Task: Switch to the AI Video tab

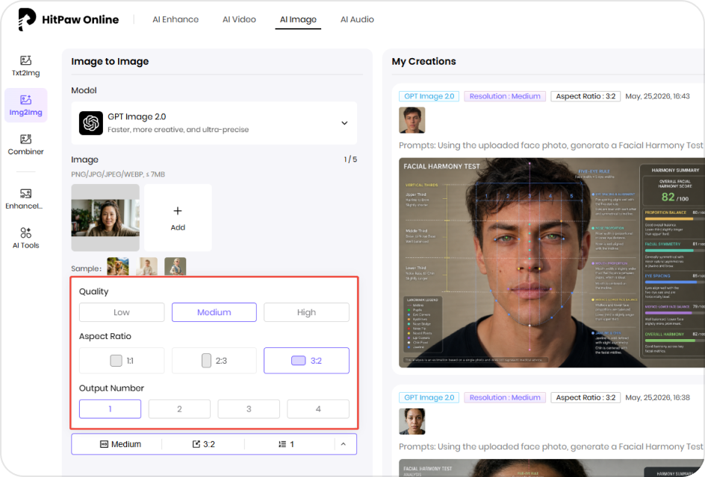Action: point(239,19)
